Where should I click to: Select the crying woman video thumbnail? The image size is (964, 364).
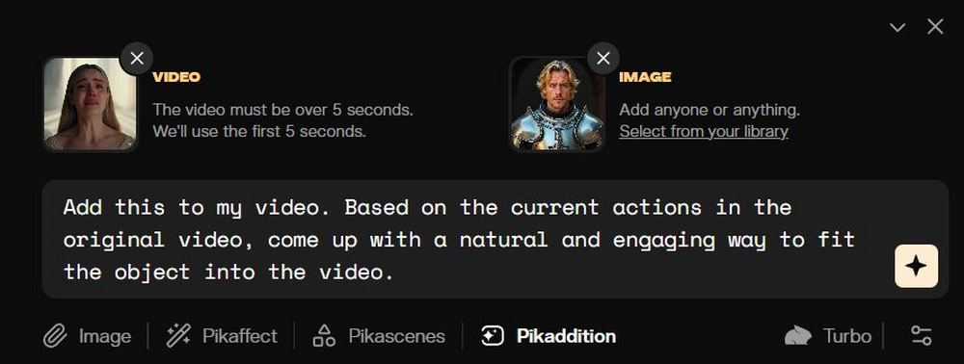pyautogui.click(x=90, y=104)
